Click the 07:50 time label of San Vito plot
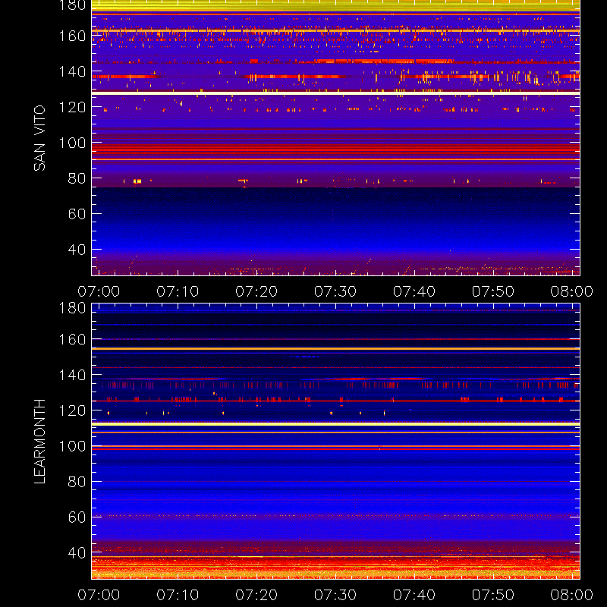 click(x=492, y=291)
